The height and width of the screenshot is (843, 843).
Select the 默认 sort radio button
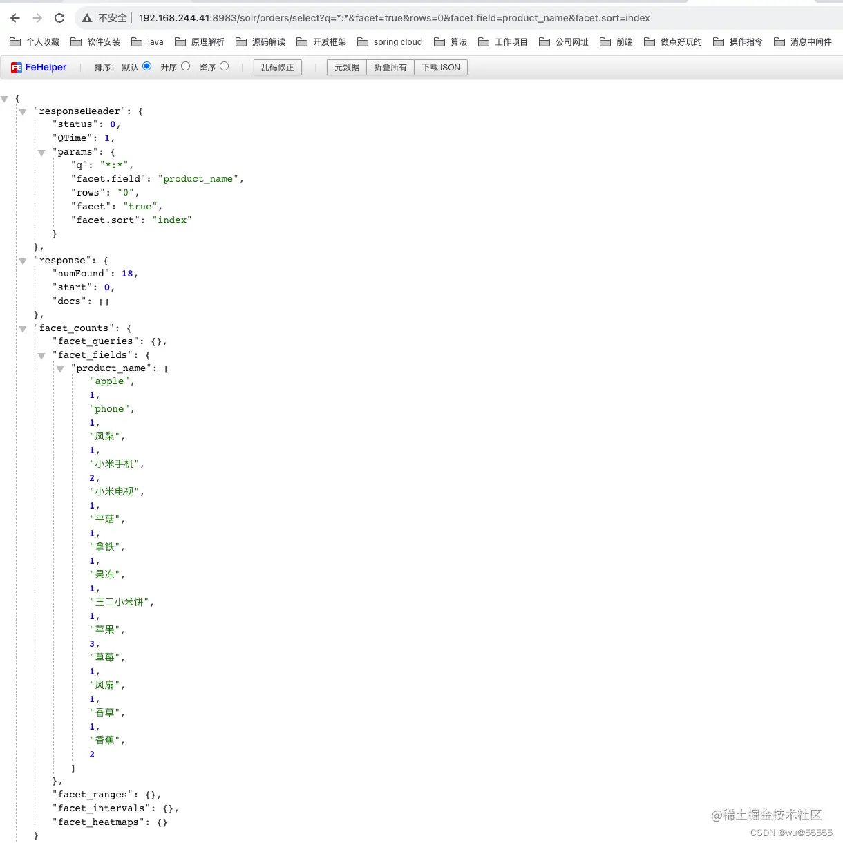pos(146,66)
